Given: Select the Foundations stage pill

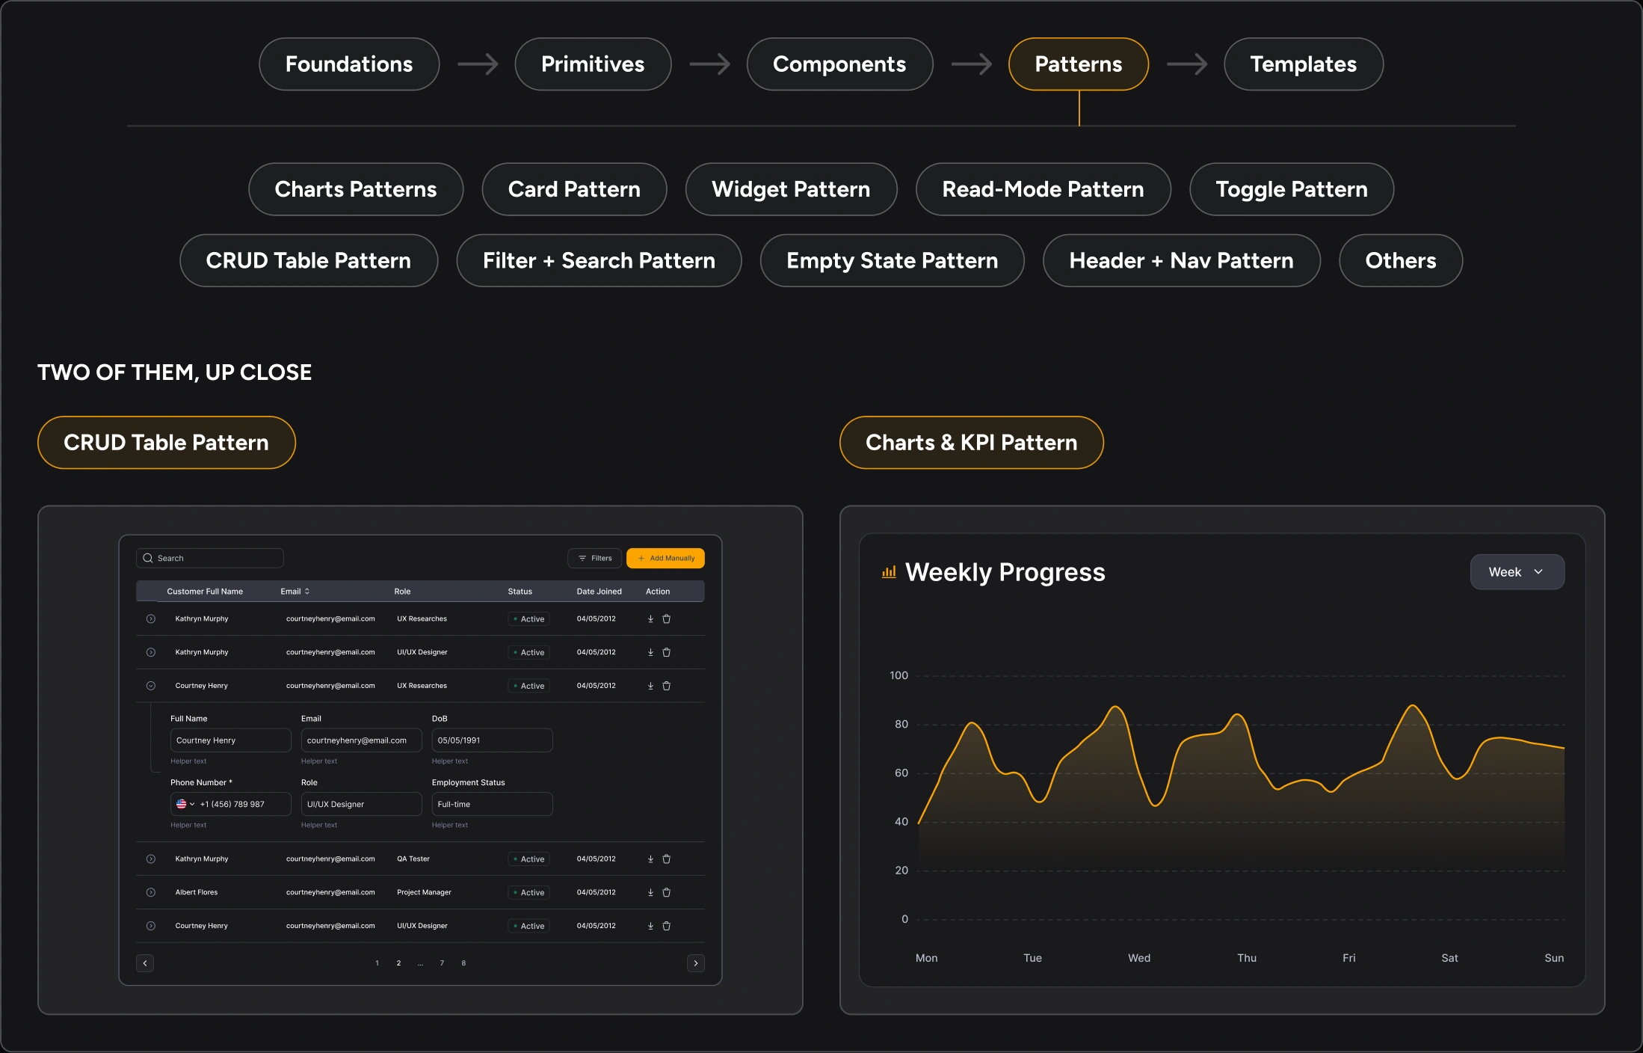Looking at the screenshot, I should [349, 64].
